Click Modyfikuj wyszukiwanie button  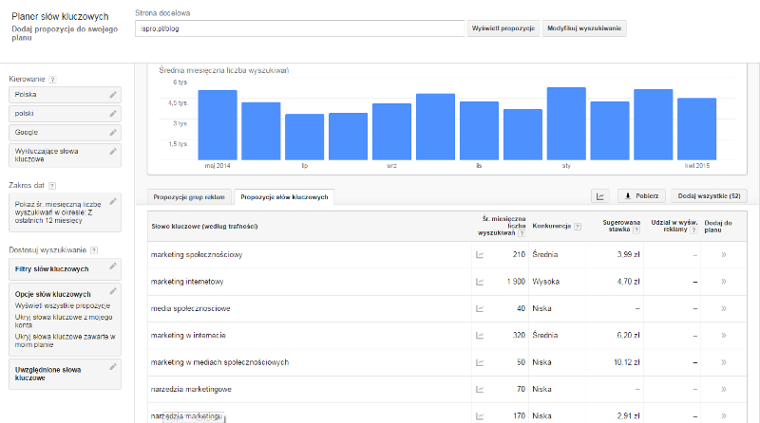click(x=584, y=28)
